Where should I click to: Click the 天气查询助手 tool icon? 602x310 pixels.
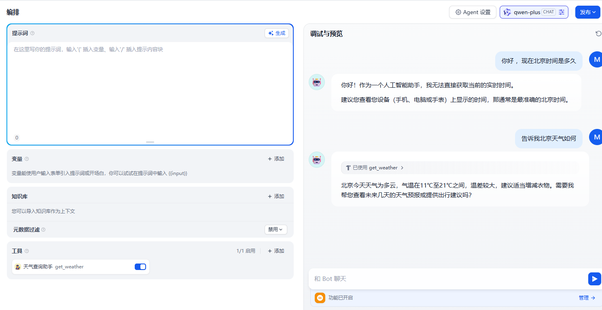tap(18, 267)
